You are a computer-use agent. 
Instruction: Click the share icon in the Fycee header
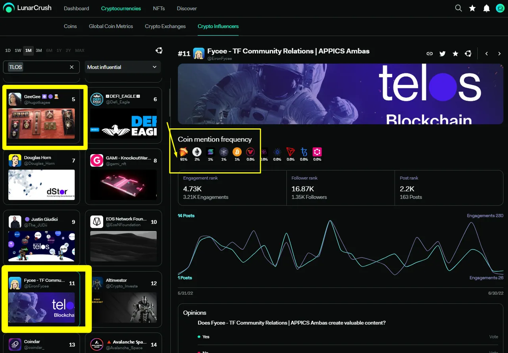click(468, 53)
